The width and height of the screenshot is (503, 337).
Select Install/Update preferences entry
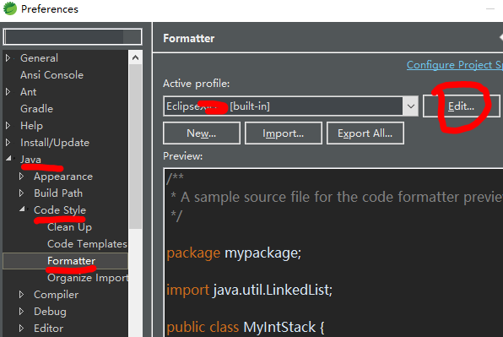coord(55,143)
